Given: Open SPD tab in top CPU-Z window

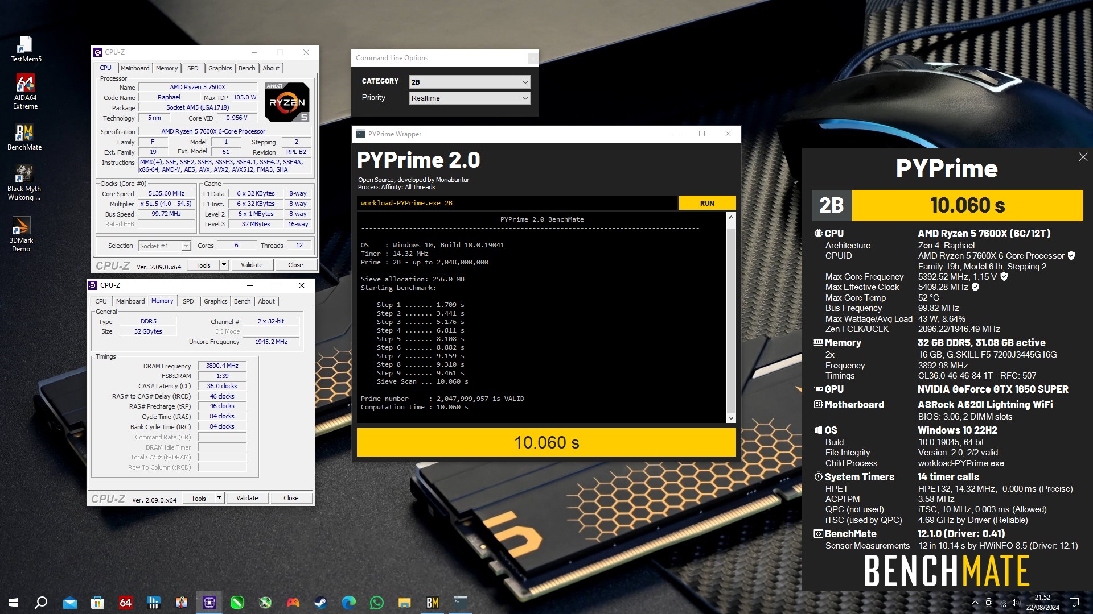Looking at the screenshot, I should 193,68.
